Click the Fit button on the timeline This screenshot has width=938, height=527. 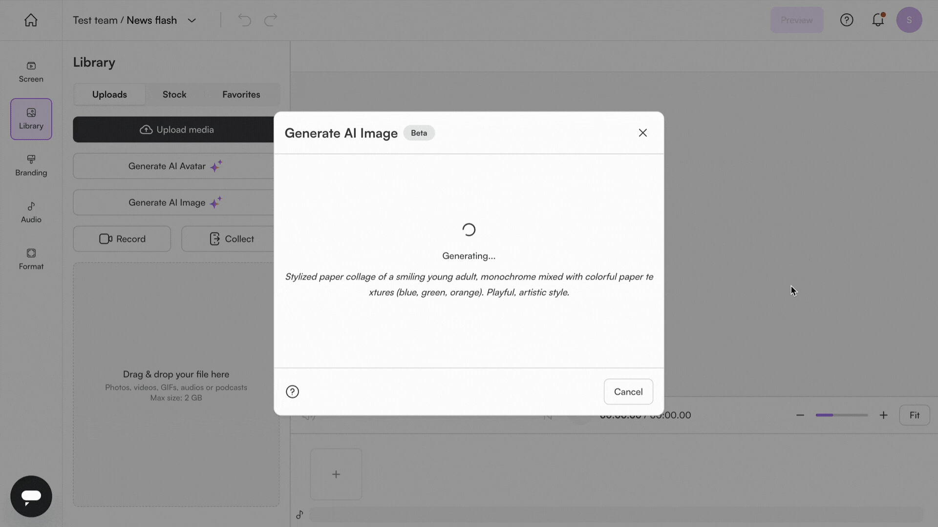(x=914, y=415)
